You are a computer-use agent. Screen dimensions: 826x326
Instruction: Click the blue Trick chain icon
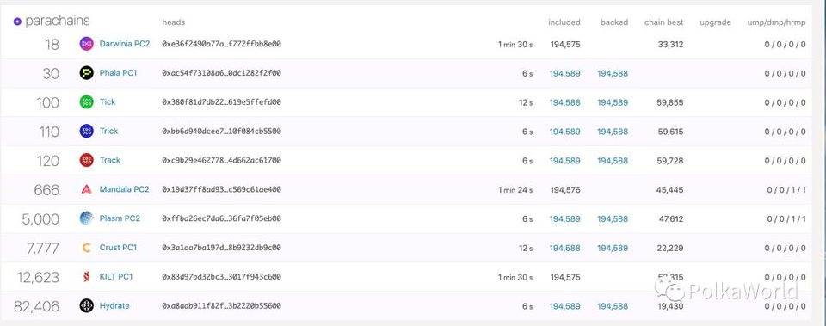pyautogui.click(x=86, y=131)
